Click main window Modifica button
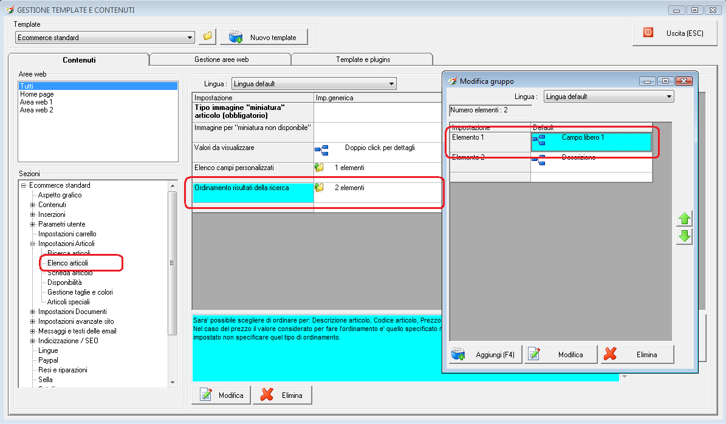 click(x=221, y=395)
